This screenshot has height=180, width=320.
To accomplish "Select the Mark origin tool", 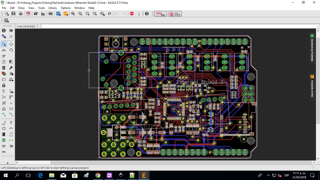I will pos(11,36).
